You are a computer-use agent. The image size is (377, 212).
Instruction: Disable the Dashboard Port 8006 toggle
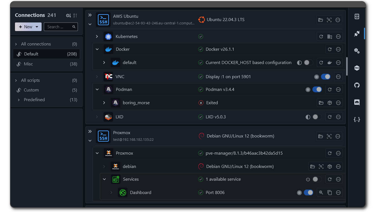point(308,193)
